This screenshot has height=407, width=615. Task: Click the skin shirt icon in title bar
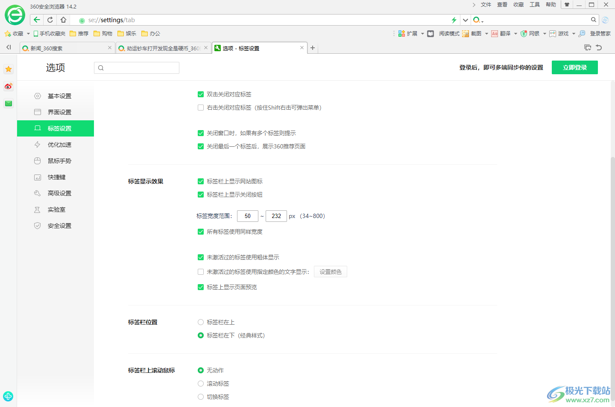567,5
